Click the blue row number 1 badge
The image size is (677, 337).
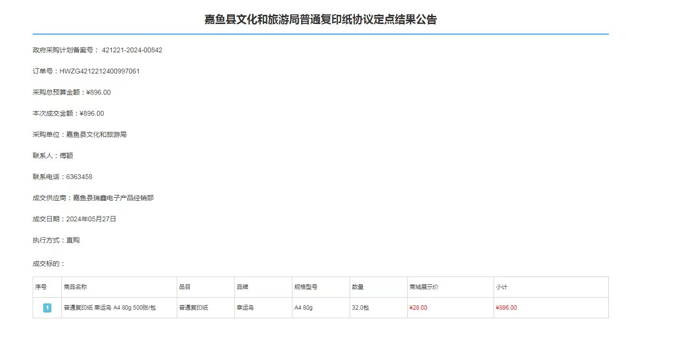[x=47, y=308]
